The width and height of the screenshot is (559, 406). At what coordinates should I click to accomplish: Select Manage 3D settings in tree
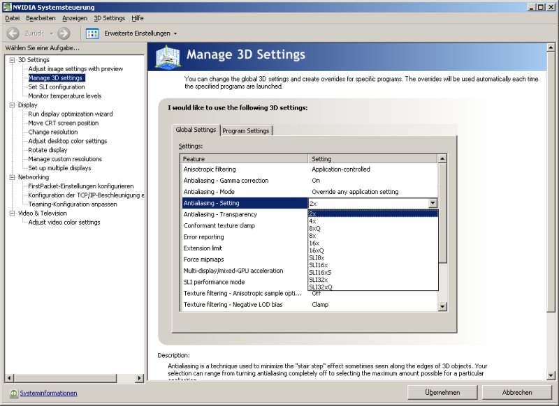(x=55, y=78)
